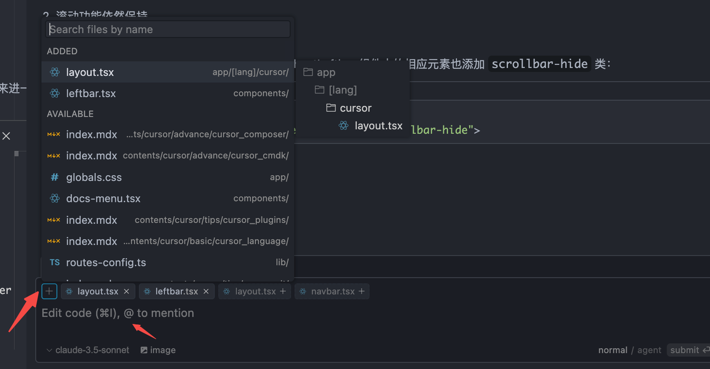This screenshot has width=710, height=369.
Task: Add suggested layout.tsx using its plus icon
Action: 283,291
